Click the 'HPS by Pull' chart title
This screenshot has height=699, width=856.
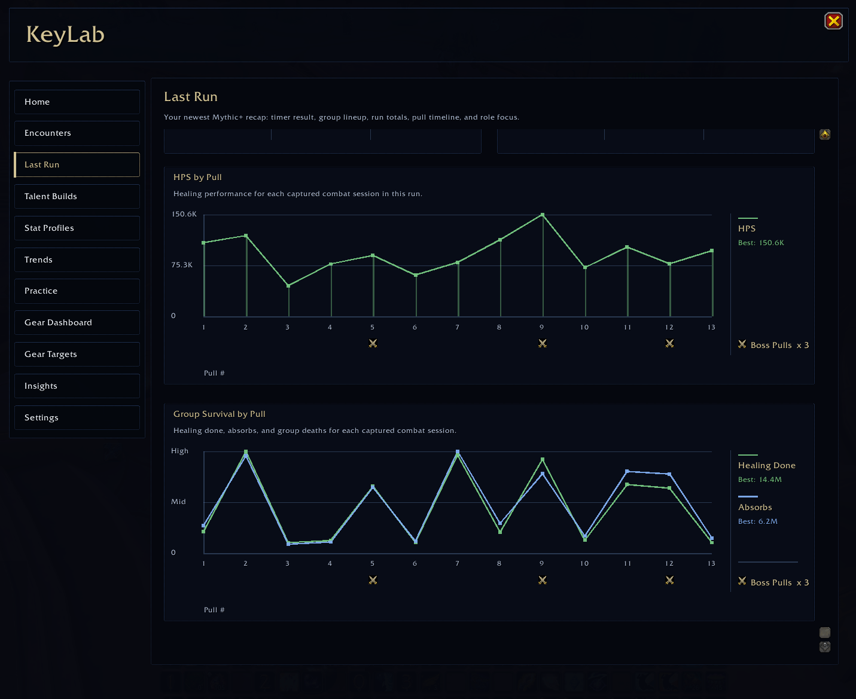197,177
